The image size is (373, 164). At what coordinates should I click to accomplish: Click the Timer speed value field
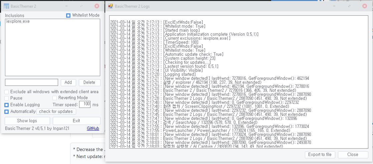(85, 104)
